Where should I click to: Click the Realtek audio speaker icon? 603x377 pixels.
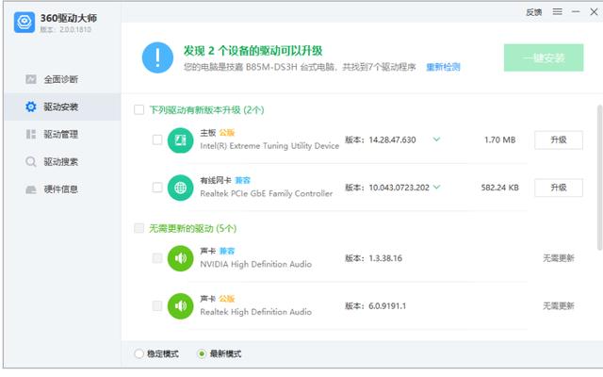180,306
